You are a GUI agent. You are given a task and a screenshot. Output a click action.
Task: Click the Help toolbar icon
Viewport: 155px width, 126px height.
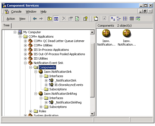pos(85,19)
